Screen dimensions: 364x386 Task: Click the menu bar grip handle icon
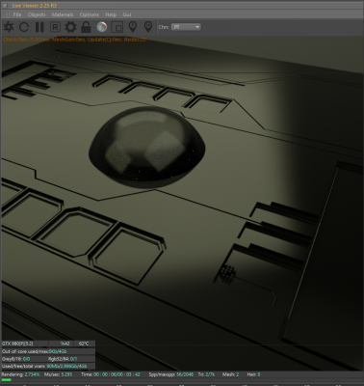(6, 14)
